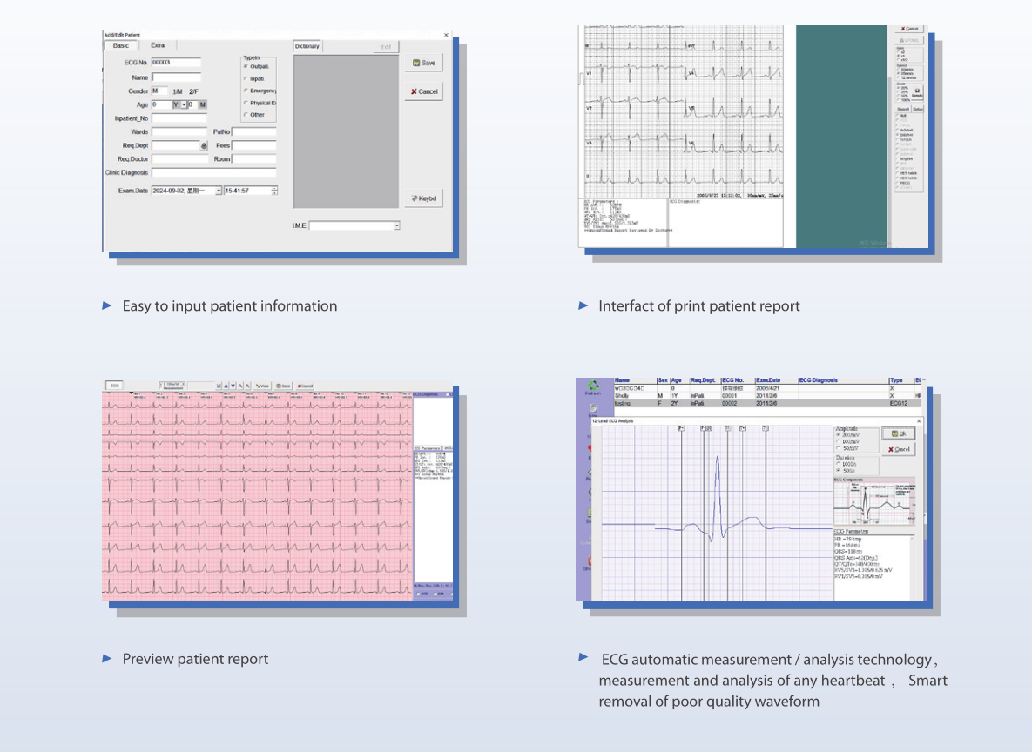Open the age unit Y dropdown
Viewport: 1032px width, 752px height.
click(184, 104)
